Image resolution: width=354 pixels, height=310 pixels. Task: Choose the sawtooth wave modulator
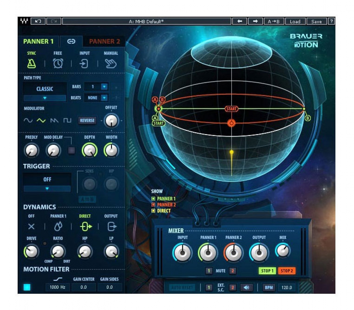click(x=54, y=120)
